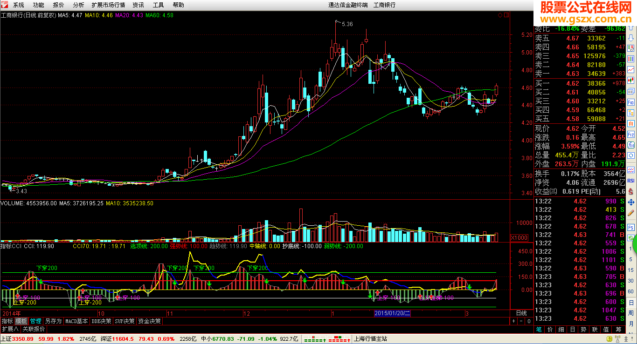
Task: Click the X1000 volume scale label
Action: 519,238
